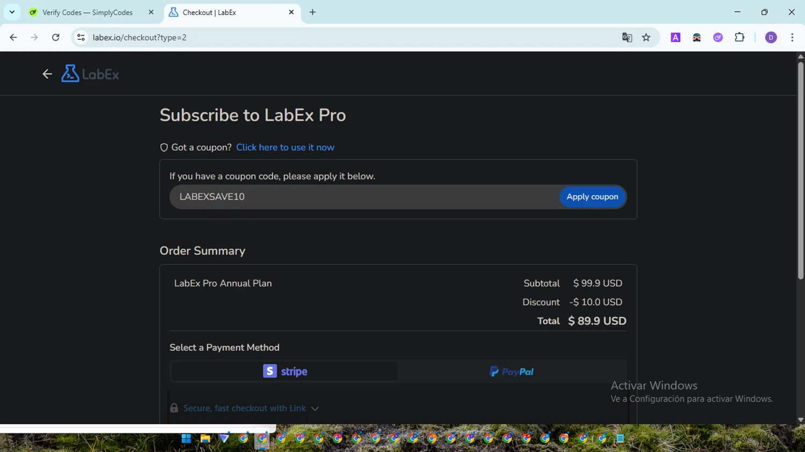Open the notepad icon on taskbar

[x=620, y=439]
